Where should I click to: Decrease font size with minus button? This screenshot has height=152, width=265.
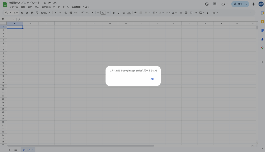(98, 13)
